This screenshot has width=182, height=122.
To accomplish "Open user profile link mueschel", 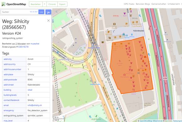I will coord(35,44).
